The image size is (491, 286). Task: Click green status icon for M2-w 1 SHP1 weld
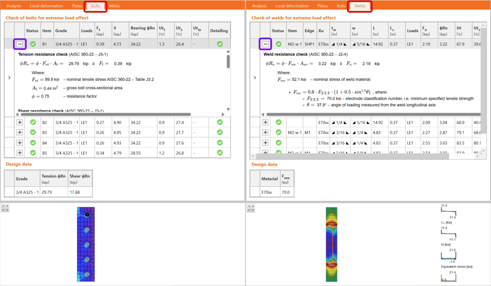tap(279, 44)
